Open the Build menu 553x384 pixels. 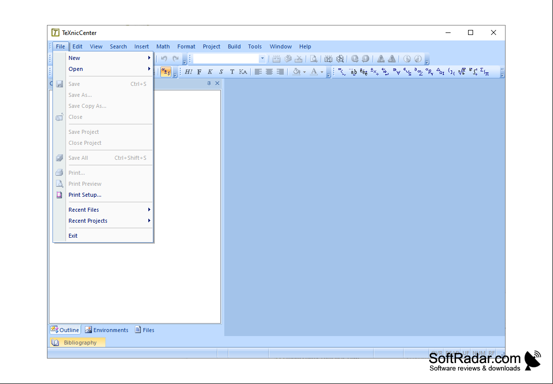[x=234, y=46]
